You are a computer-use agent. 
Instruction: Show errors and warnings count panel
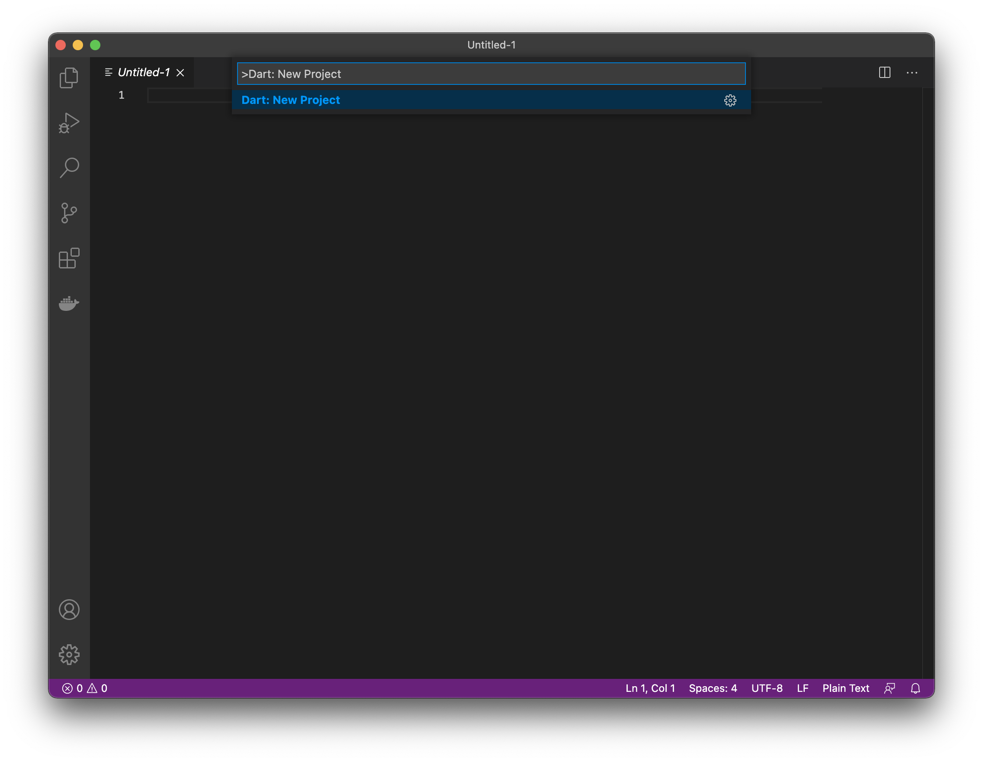(x=85, y=688)
